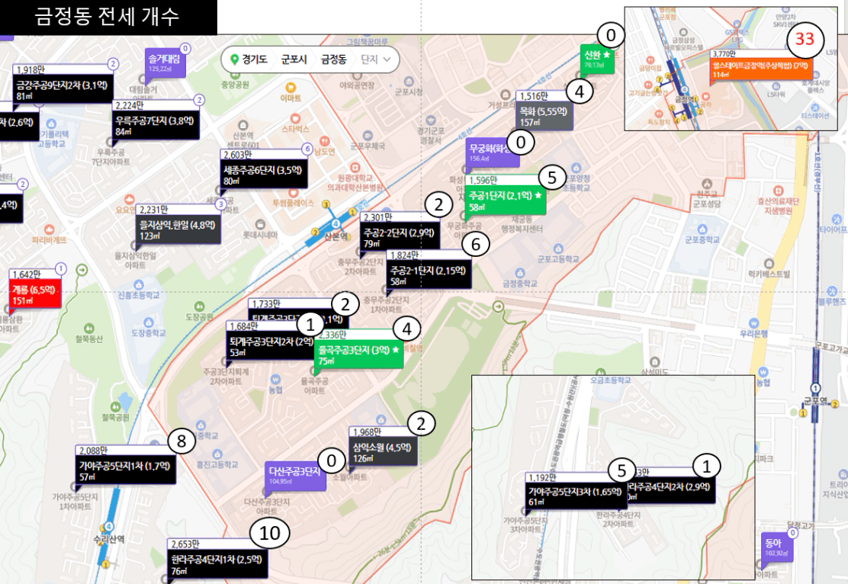Click the 스타벅스 cafe icon

(295, 118)
